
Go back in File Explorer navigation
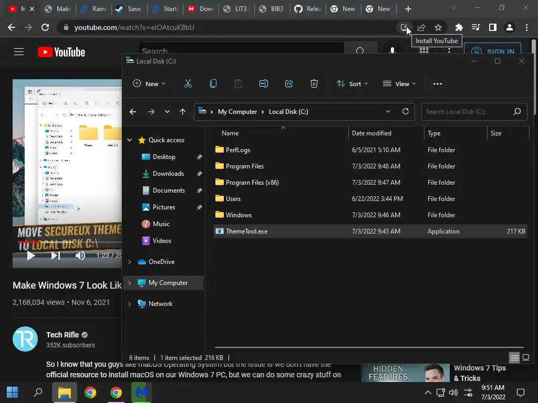tap(133, 112)
